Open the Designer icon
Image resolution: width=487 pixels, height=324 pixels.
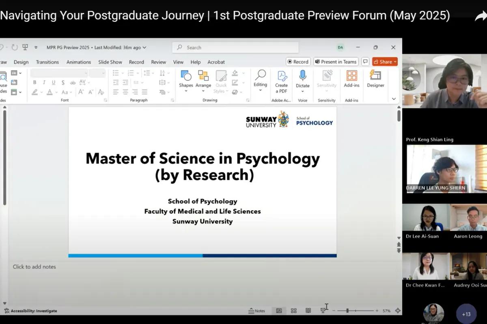click(375, 75)
